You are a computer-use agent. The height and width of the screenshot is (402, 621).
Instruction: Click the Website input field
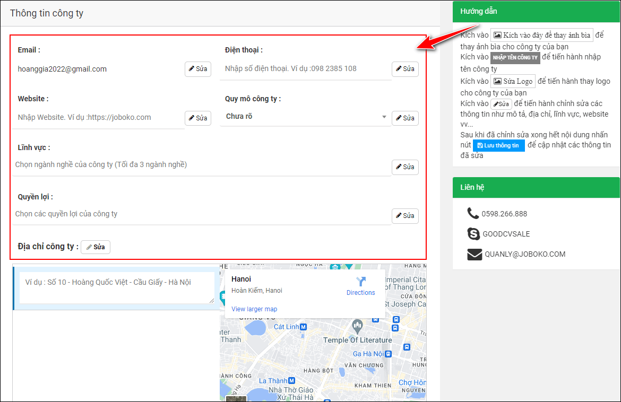click(100, 117)
